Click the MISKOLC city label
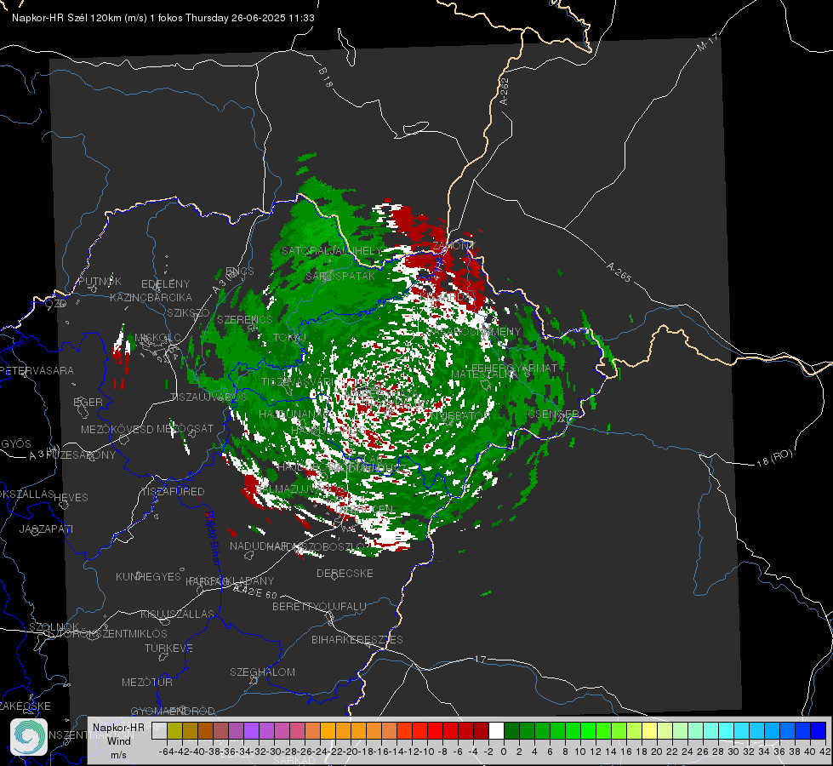This screenshot has height=766, width=833. pyautogui.click(x=157, y=338)
